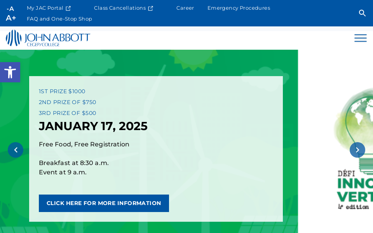
Task: Go to the previous carousel slide
Action: pos(16,150)
